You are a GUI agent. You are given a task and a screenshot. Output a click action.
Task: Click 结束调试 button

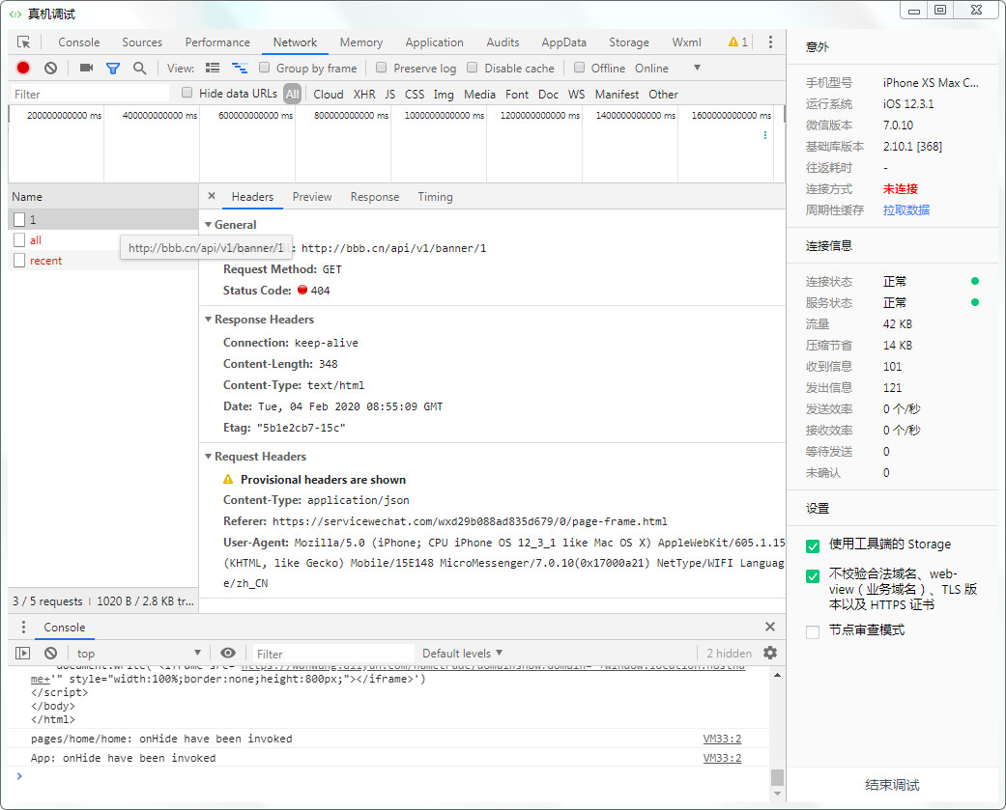pyautogui.click(x=892, y=785)
